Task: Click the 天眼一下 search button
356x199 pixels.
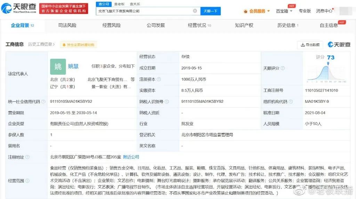Action: [210, 11]
